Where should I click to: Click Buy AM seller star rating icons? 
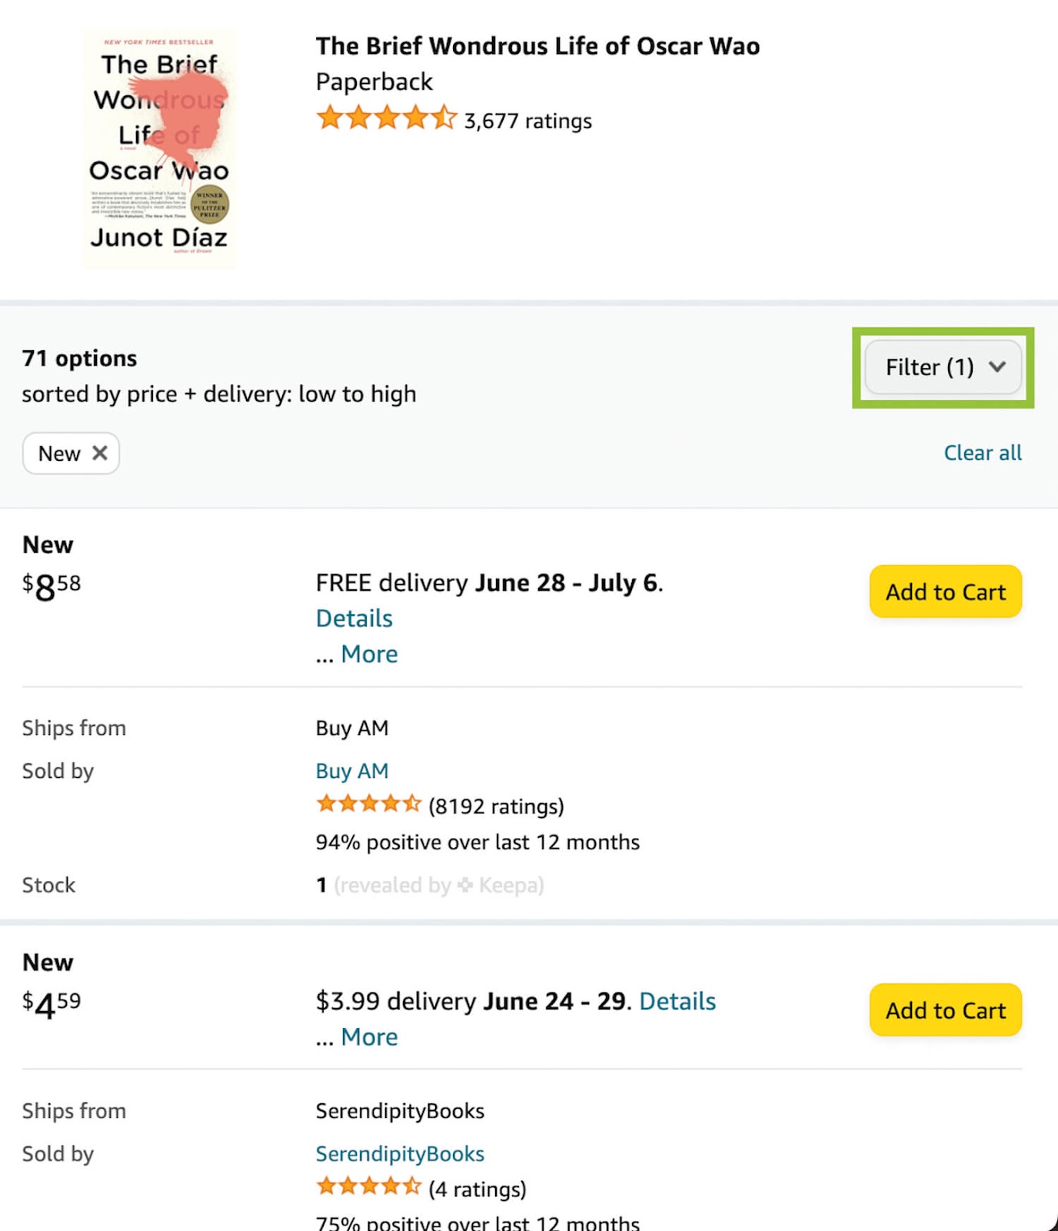coord(369,805)
